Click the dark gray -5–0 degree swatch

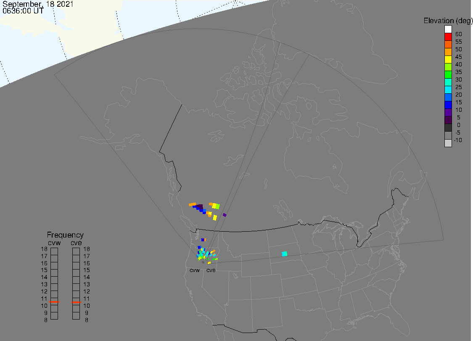448,128
